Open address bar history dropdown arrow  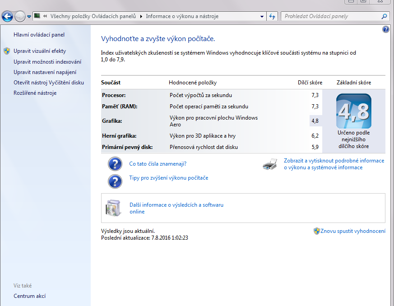(x=262, y=17)
